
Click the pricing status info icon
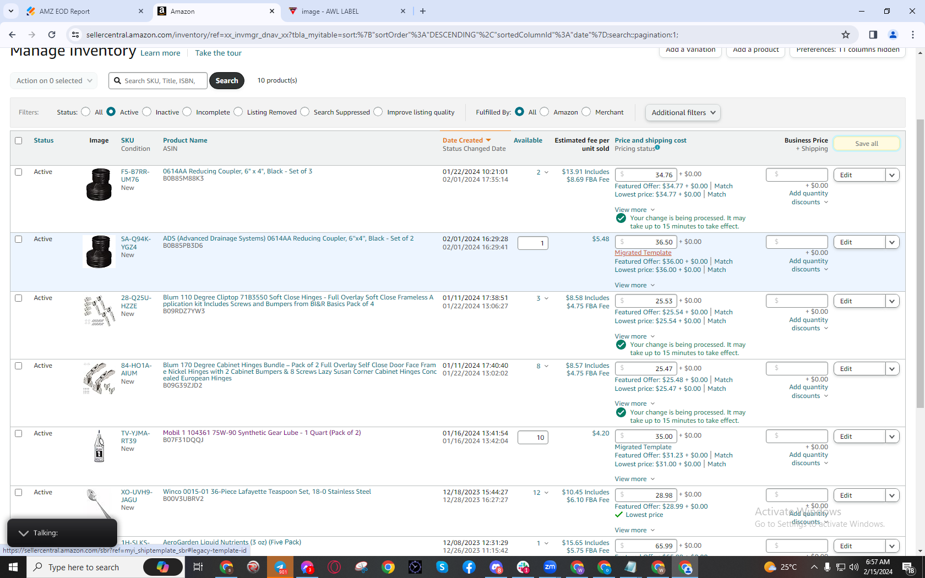657,148
